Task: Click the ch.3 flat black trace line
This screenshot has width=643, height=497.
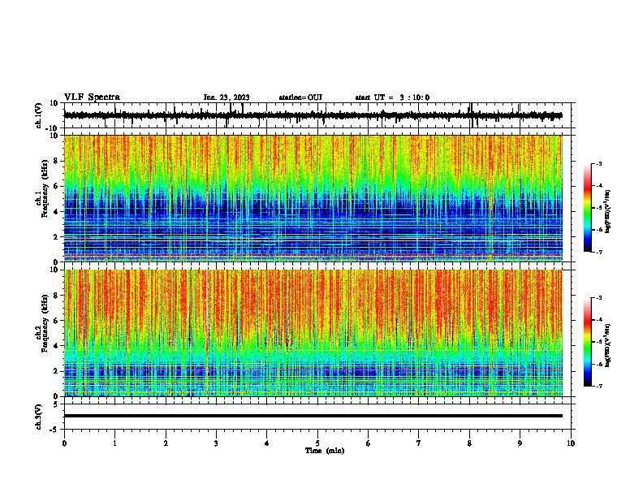Action: (313, 416)
